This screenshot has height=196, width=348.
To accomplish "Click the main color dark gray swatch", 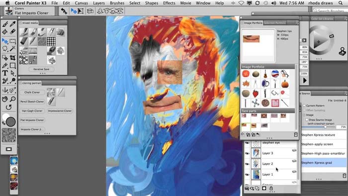I will 10,122.
